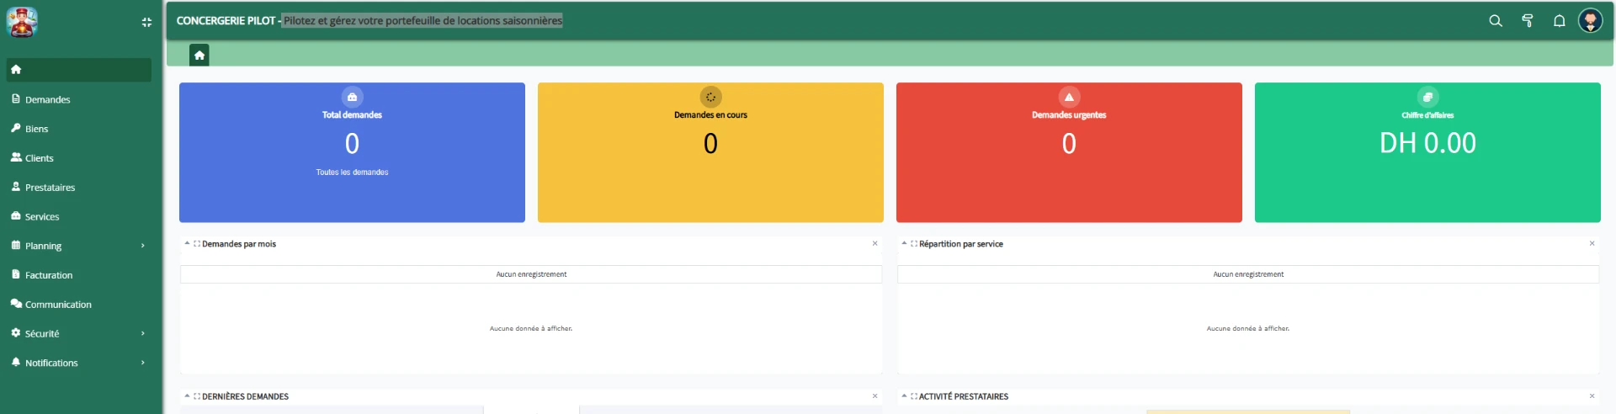Click the home breadcrumb button
This screenshot has height=414, width=1616.
(199, 56)
